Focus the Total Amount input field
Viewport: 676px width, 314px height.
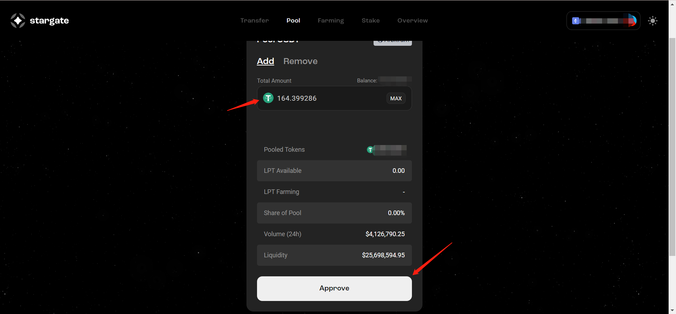coord(327,98)
